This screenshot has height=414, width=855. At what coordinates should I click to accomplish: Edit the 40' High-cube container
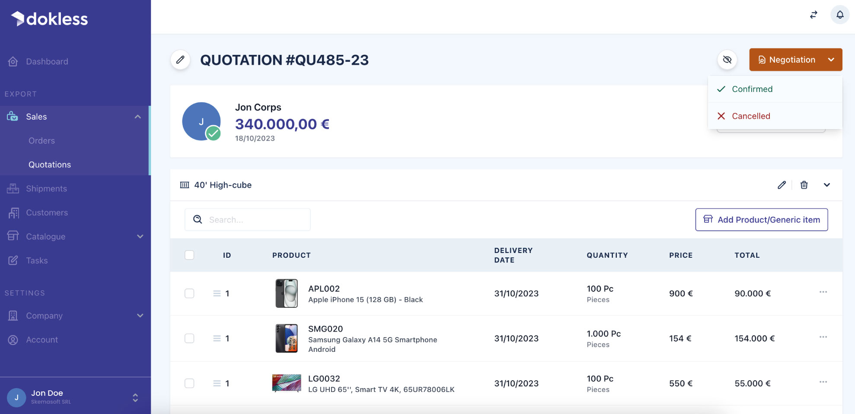782,185
